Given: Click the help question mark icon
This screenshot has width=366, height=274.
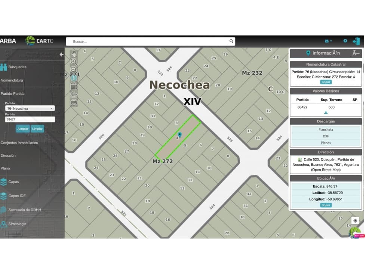Looking at the screenshot, I should pos(345,41).
